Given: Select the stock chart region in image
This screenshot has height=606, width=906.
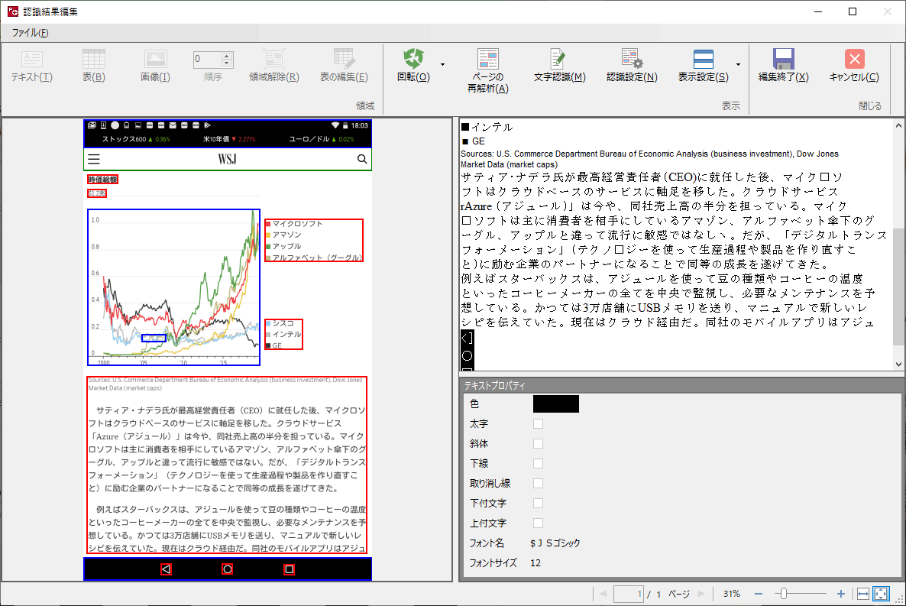Looking at the screenshot, I should [174, 287].
